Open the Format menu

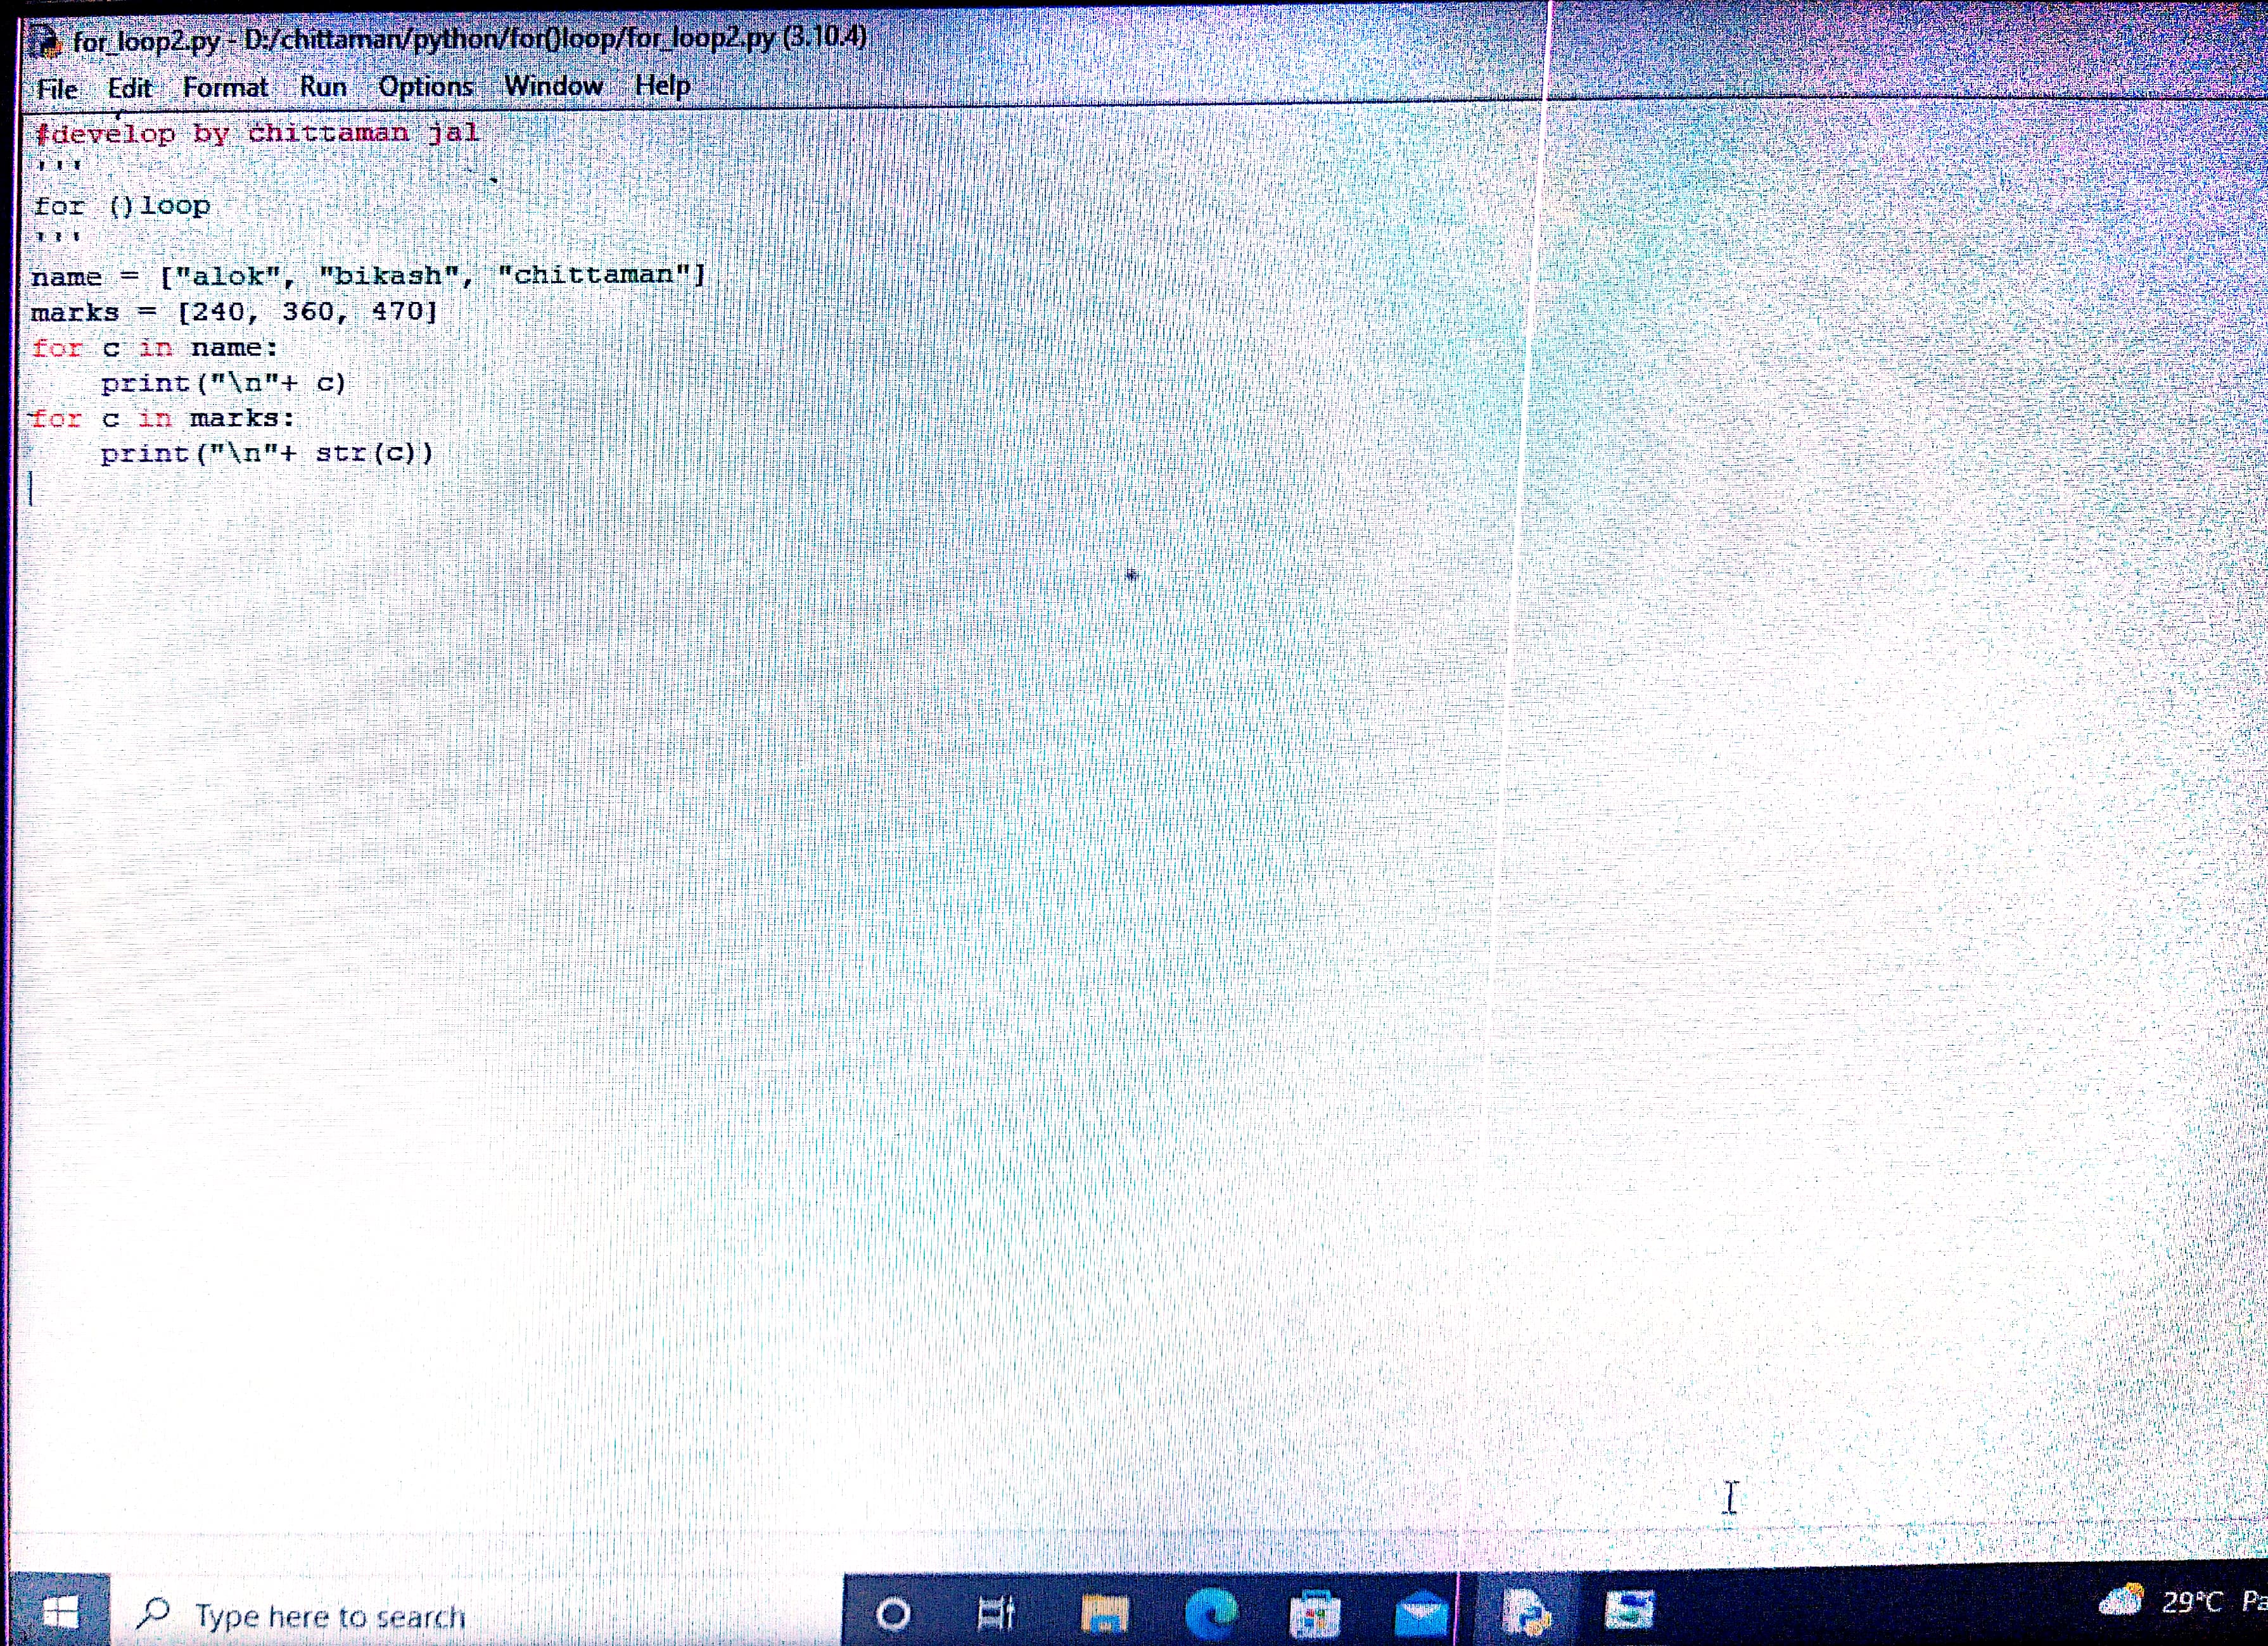[x=225, y=88]
